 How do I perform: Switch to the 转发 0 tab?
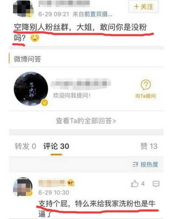tap(26, 146)
